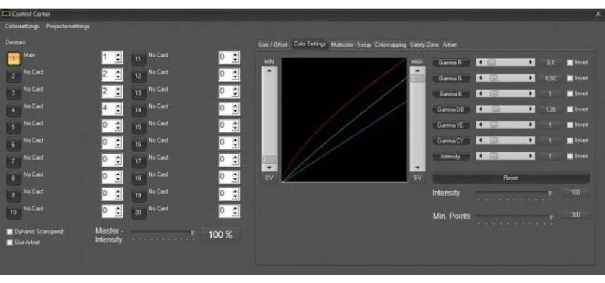This screenshot has width=605, height=283.
Task: Click left arrow of Intensity gamma slider
Action: (x=480, y=156)
